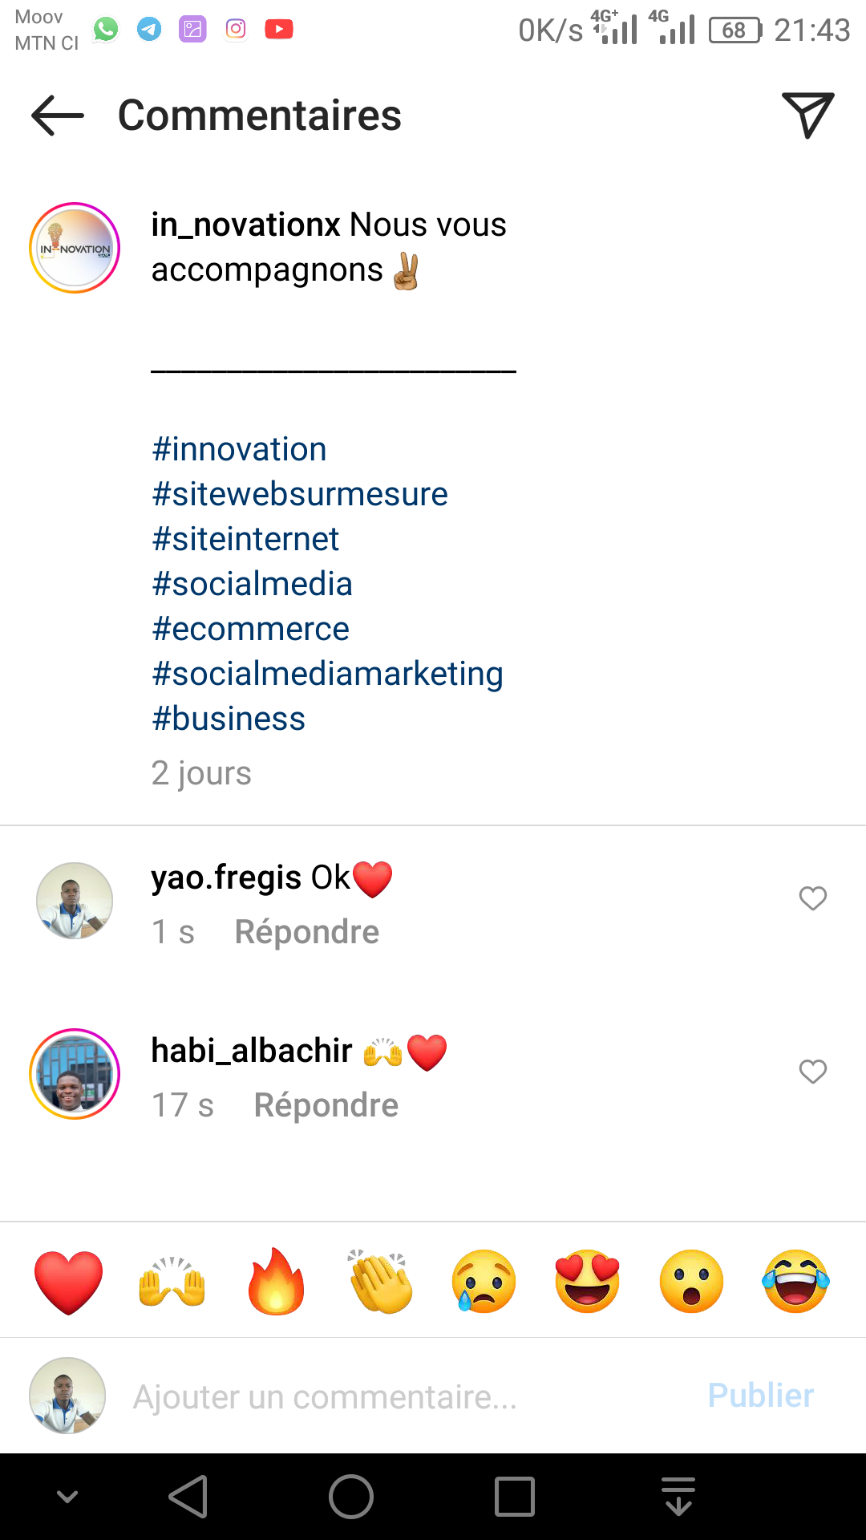Insert the clapping hands emoji reaction
866x1540 pixels.
point(380,1281)
